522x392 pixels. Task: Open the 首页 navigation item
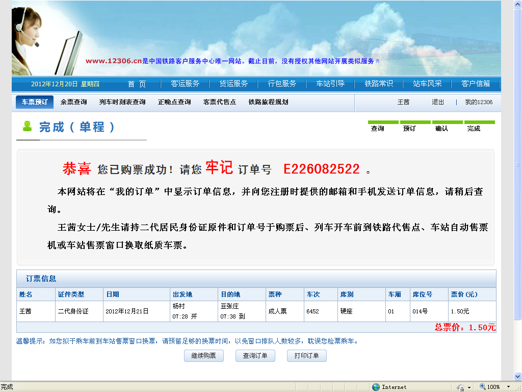(x=137, y=84)
